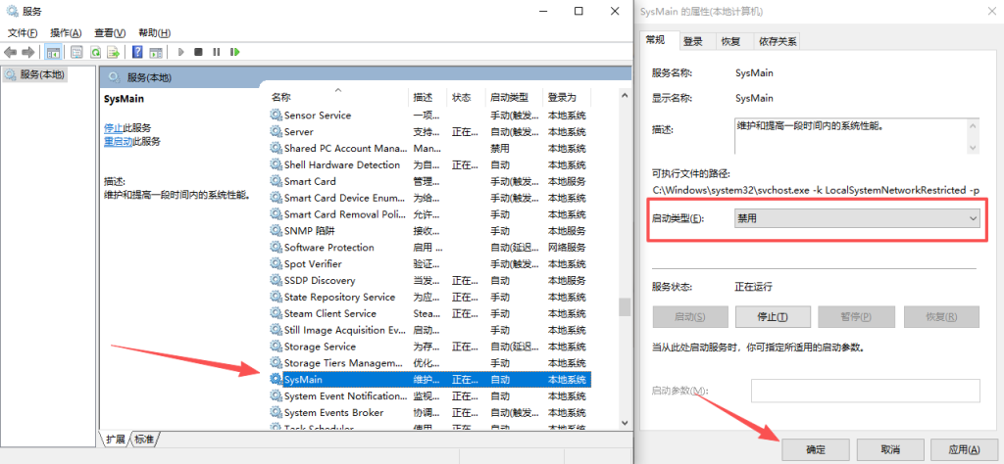The image size is (1004, 464).
Task: Click the services list vertical scrollbar
Action: click(x=624, y=306)
